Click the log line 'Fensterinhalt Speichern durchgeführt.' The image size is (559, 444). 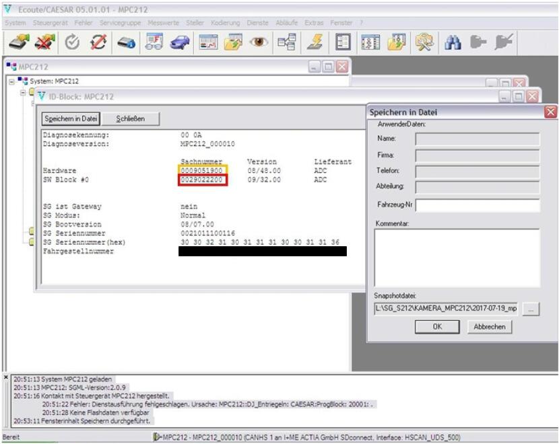[82, 421]
